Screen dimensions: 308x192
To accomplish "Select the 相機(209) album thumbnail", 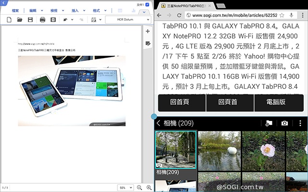I will [176, 150].
